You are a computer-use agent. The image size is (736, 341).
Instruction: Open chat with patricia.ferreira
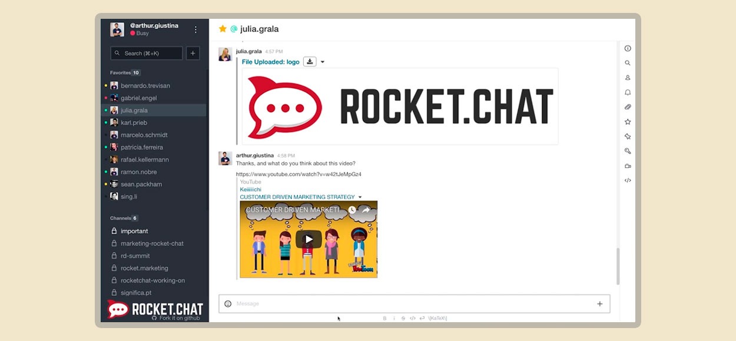click(153, 148)
